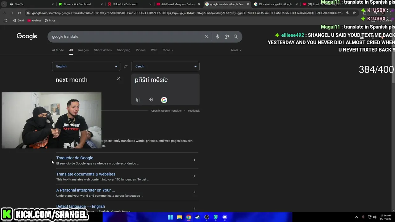The width and height of the screenshot is (395, 222).
Task: Expand the Personal Interpreter result arrow
Action: [x=194, y=192]
